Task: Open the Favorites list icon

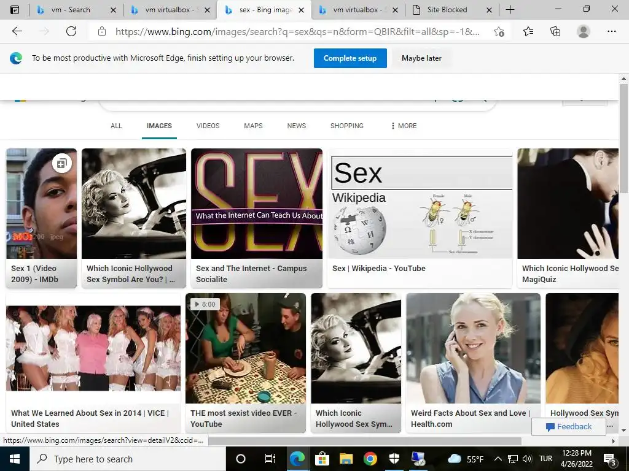Action: coord(528,31)
